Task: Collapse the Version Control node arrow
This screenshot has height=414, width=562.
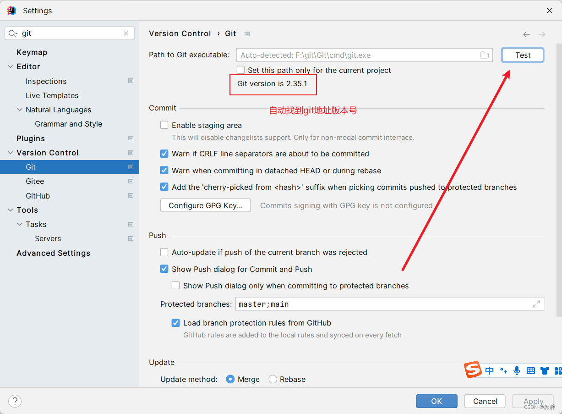Action: 11,153
